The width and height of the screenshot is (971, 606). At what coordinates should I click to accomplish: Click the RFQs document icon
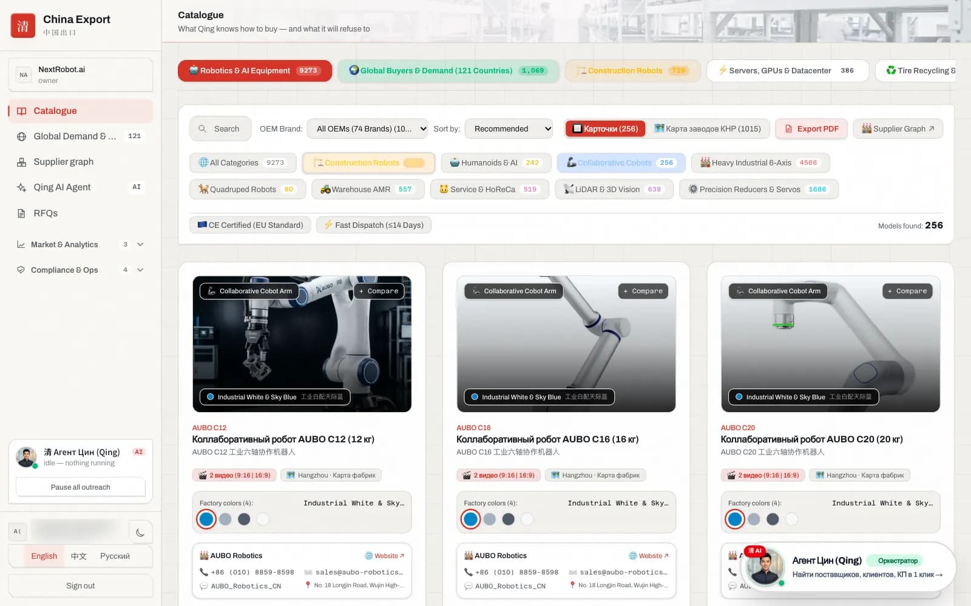point(21,213)
